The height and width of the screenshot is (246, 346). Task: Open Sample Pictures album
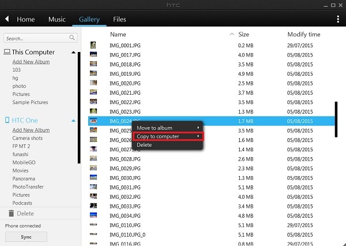30,102
